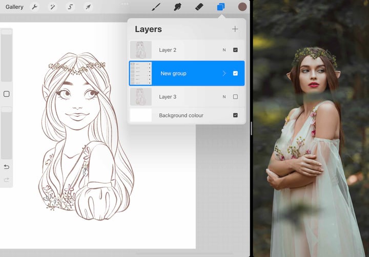Select the New group row
The height and width of the screenshot is (257, 369).
pos(187,73)
